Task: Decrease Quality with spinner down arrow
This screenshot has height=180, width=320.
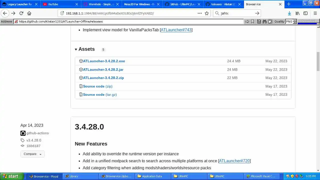Action: 295,23
